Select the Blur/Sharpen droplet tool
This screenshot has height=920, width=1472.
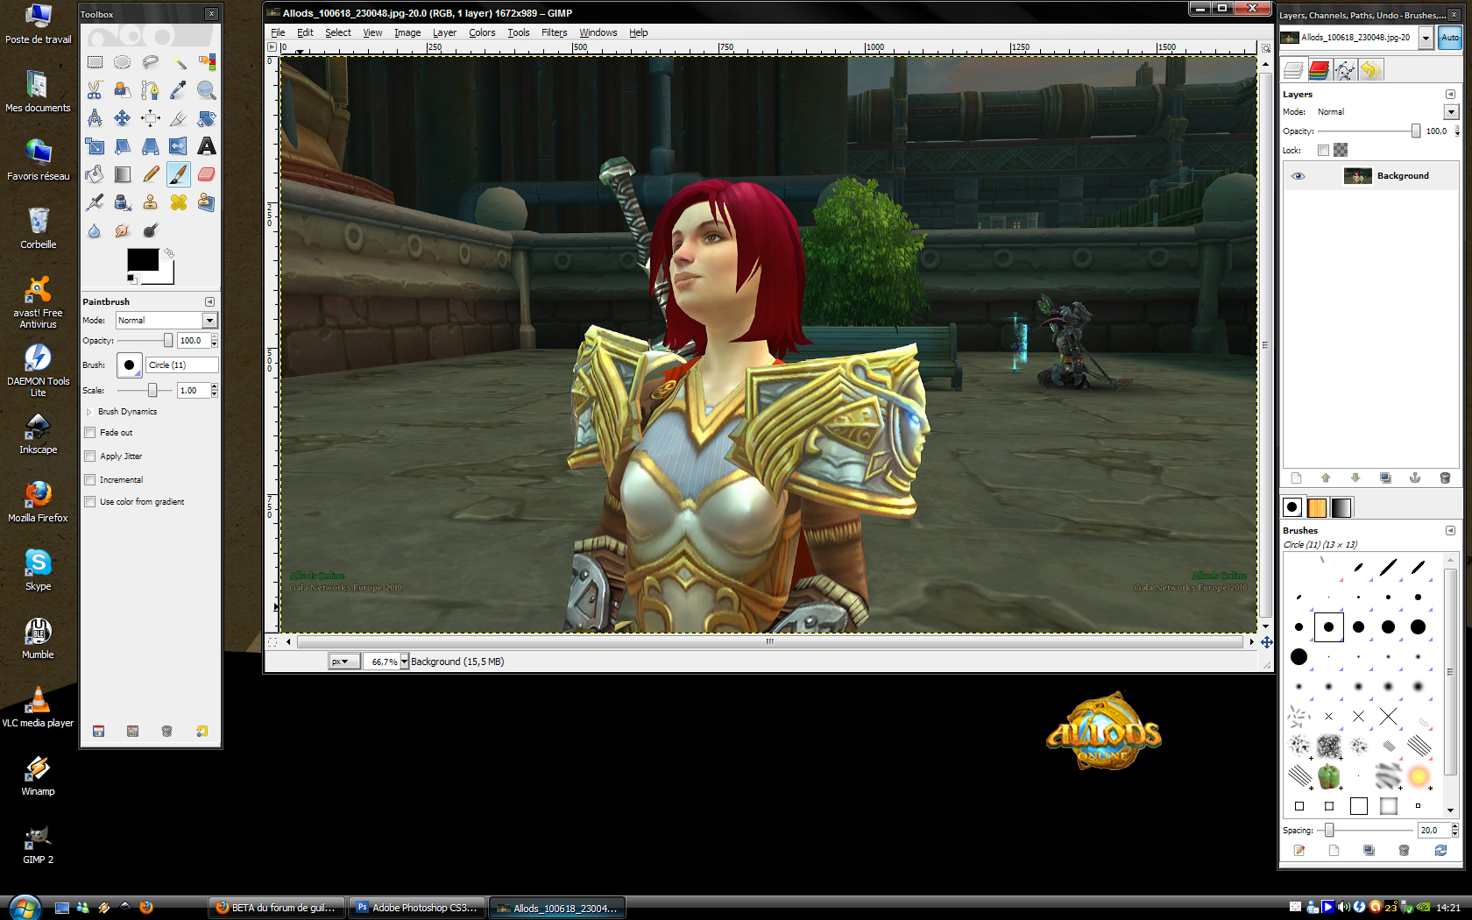(95, 230)
